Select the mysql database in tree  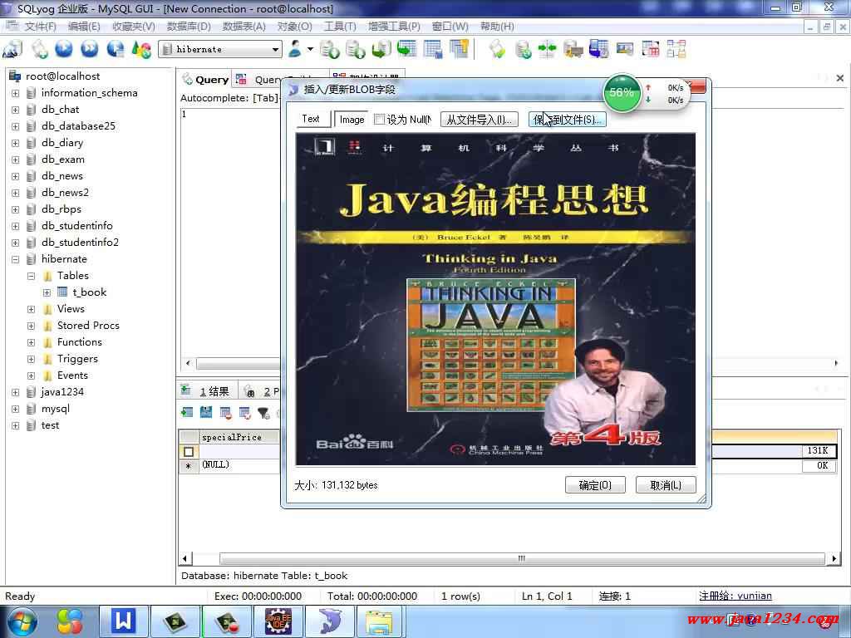coord(56,409)
